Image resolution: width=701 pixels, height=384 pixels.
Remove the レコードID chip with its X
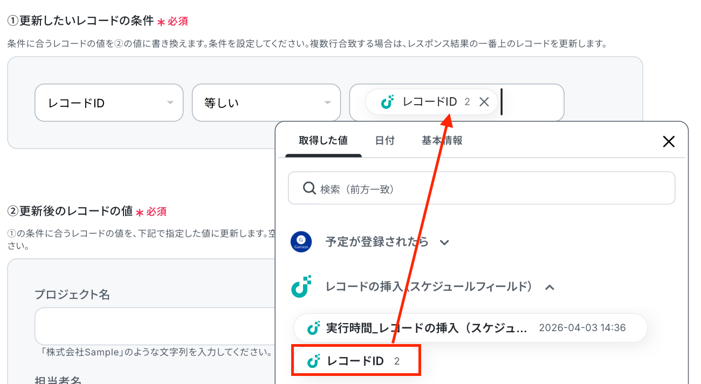484,102
